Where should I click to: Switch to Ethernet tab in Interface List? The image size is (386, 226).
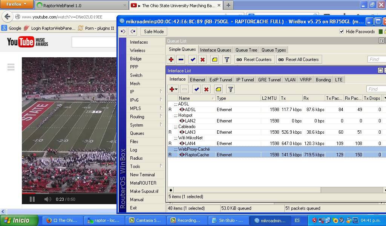198,80
